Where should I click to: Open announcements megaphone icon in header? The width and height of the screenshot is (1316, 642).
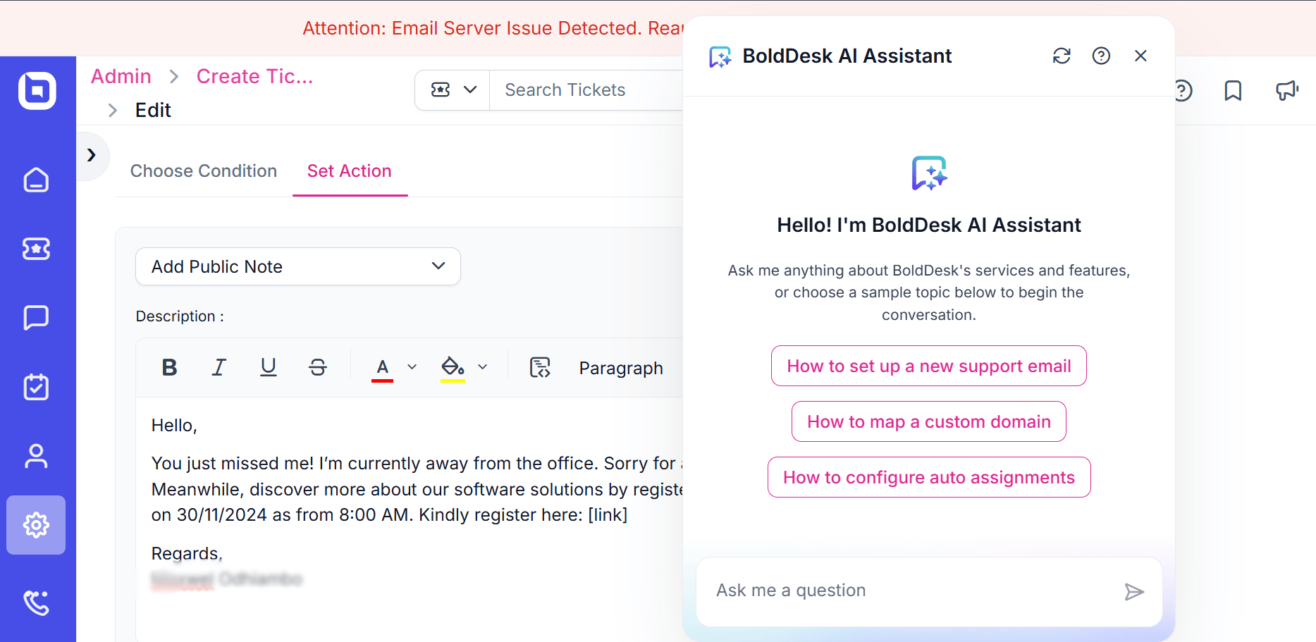click(x=1287, y=90)
